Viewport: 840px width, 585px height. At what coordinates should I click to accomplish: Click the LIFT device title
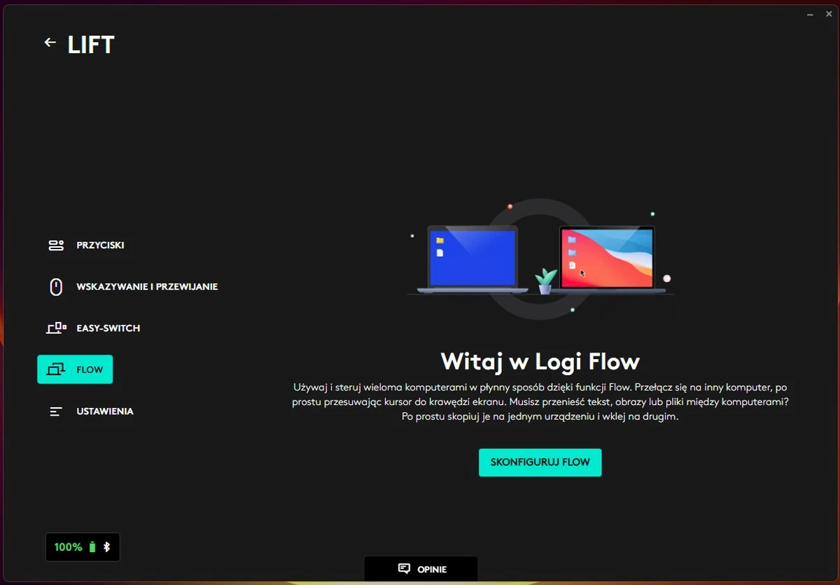click(91, 44)
